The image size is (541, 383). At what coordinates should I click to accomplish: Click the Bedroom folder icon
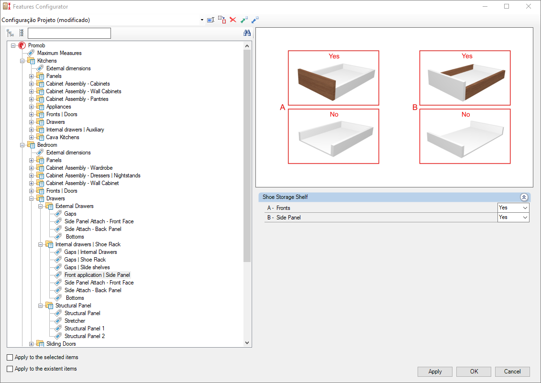pyautogui.click(x=31, y=145)
